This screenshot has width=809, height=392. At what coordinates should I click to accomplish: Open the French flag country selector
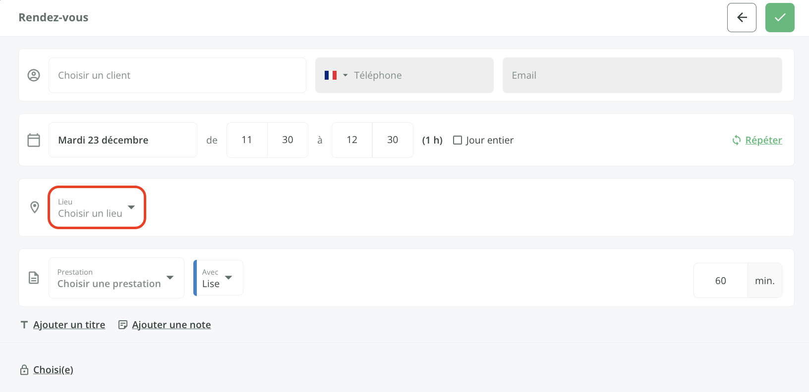click(336, 75)
